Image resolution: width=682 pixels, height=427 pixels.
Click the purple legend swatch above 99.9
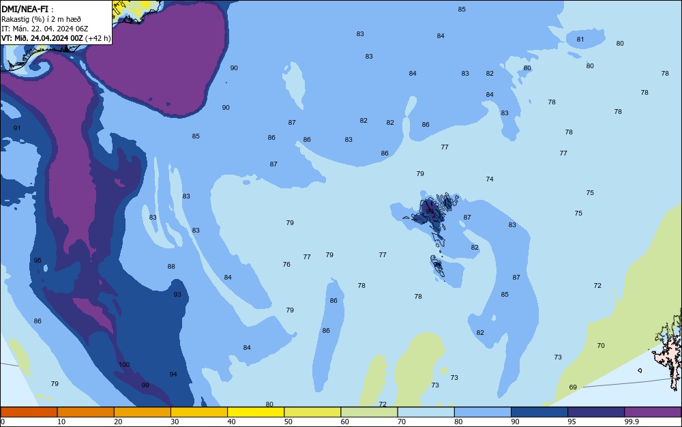653,412
